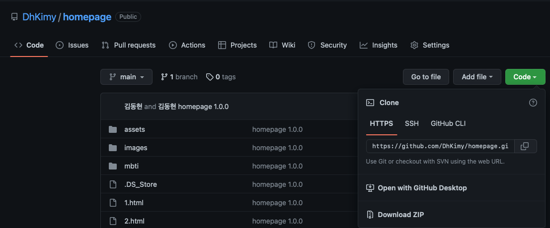View the 1 branch link

pos(179,77)
